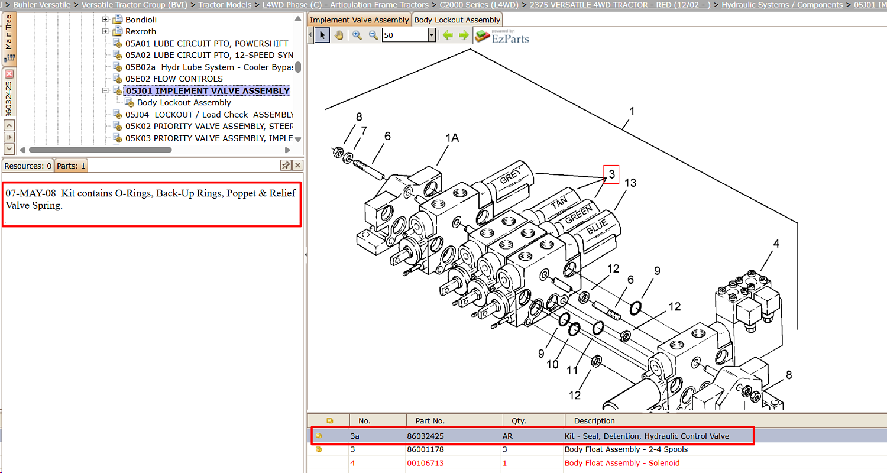Click the Rexroth folder icon
The height and width of the screenshot is (473, 887).
point(117,31)
